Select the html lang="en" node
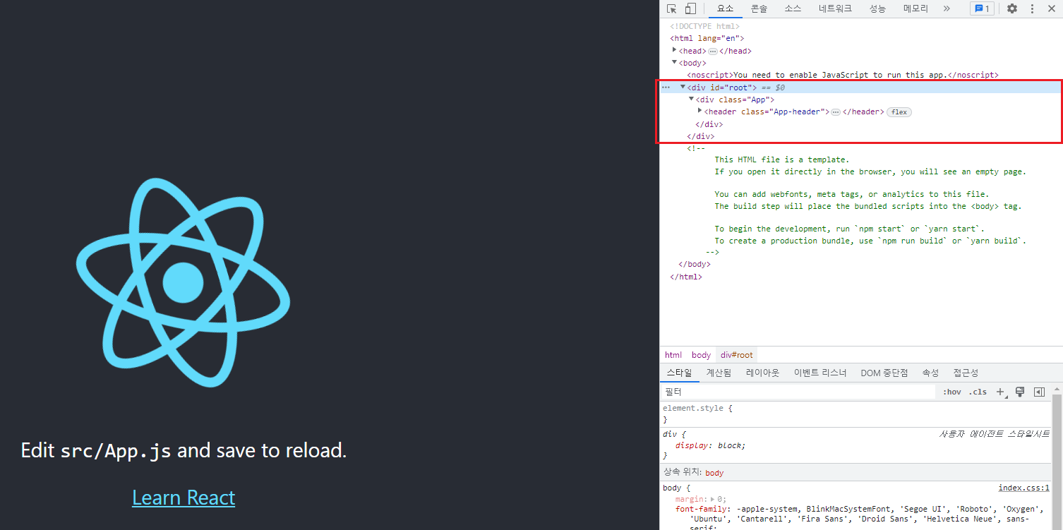The width and height of the screenshot is (1063, 530). 707,38
